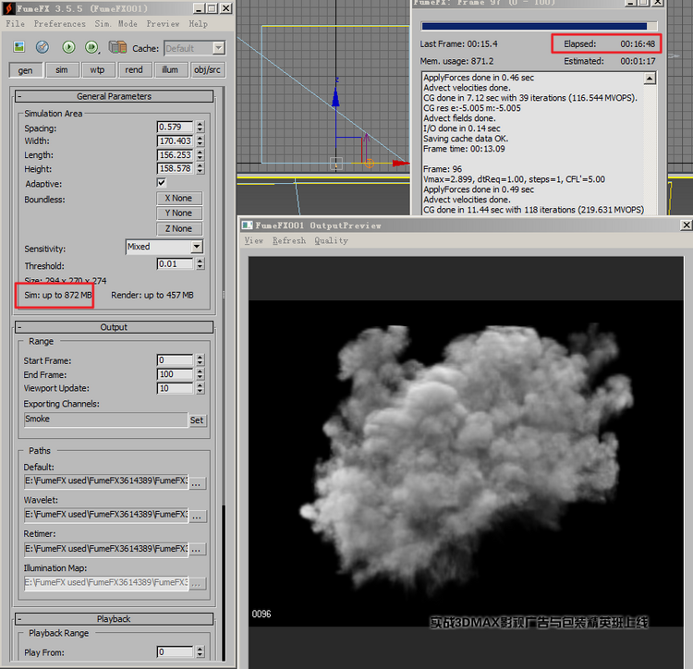This screenshot has width=693, height=669.
Task: Switch to the wtp tab
Action: point(98,70)
